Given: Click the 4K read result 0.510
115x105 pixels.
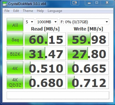Looking at the screenshot, I should click(45, 68).
